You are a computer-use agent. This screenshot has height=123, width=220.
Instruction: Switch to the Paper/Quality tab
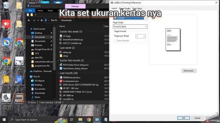point(124,9)
